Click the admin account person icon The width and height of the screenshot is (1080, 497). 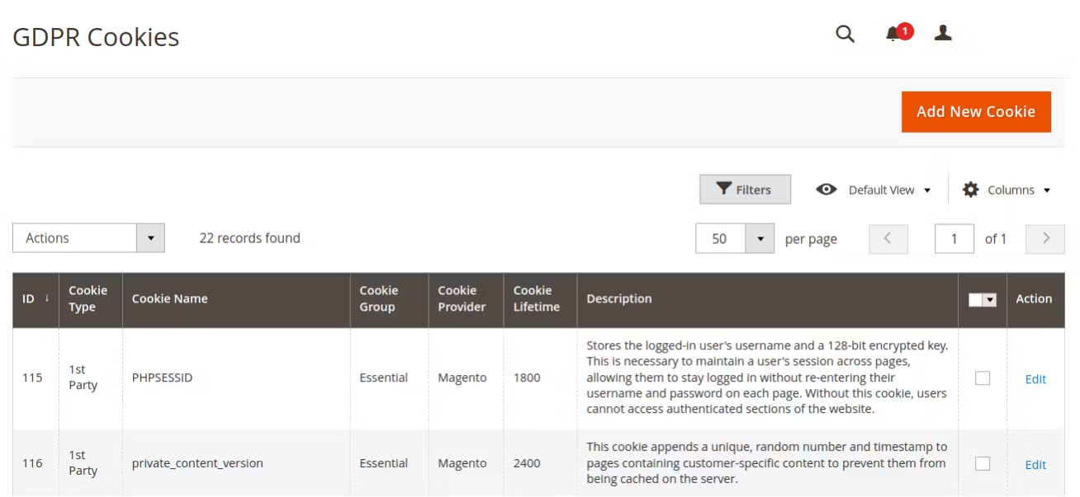coord(942,34)
